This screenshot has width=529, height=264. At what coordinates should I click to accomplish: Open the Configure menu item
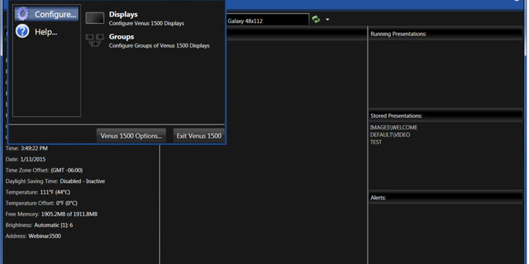click(x=46, y=14)
